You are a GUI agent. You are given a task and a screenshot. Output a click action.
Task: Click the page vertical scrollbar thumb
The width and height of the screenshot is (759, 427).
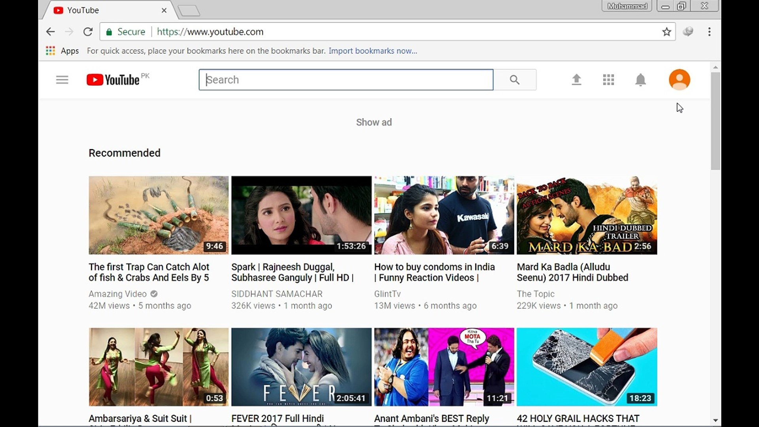pyautogui.click(x=715, y=121)
